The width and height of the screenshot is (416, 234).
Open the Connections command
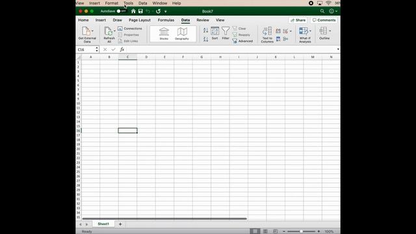[x=130, y=29]
